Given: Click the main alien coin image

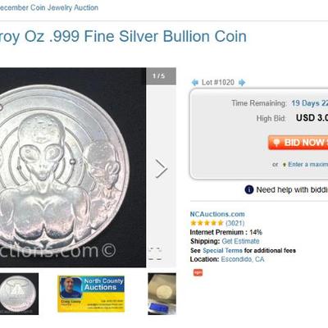Looking at the screenshot, I should [73, 167].
